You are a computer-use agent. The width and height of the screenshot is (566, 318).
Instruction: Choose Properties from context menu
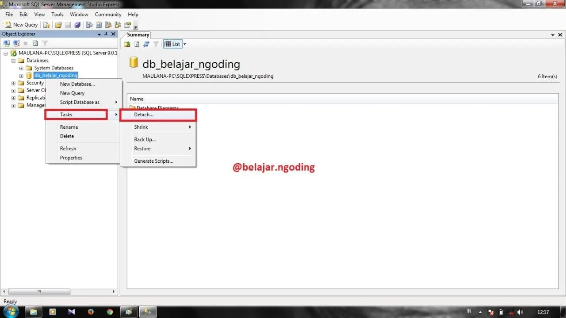pyautogui.click(x=83, y=158)
